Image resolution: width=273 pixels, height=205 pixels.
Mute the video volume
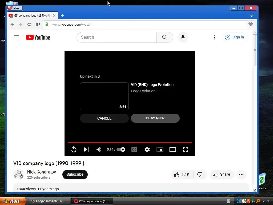coord(99,149)
